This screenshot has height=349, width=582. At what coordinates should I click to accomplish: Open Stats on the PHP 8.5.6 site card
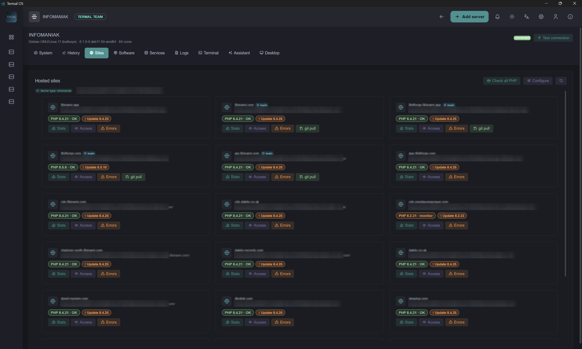[59, 177]
